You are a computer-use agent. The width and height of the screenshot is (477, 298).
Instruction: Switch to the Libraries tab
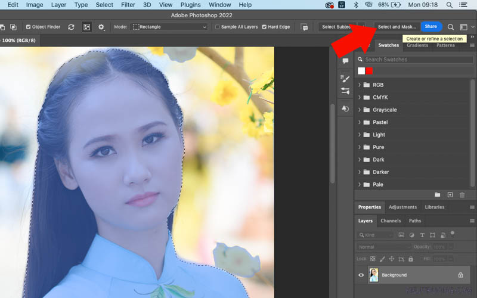[x=435, y=207]
